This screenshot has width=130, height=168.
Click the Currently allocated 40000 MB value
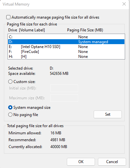(x=59, y=147)
